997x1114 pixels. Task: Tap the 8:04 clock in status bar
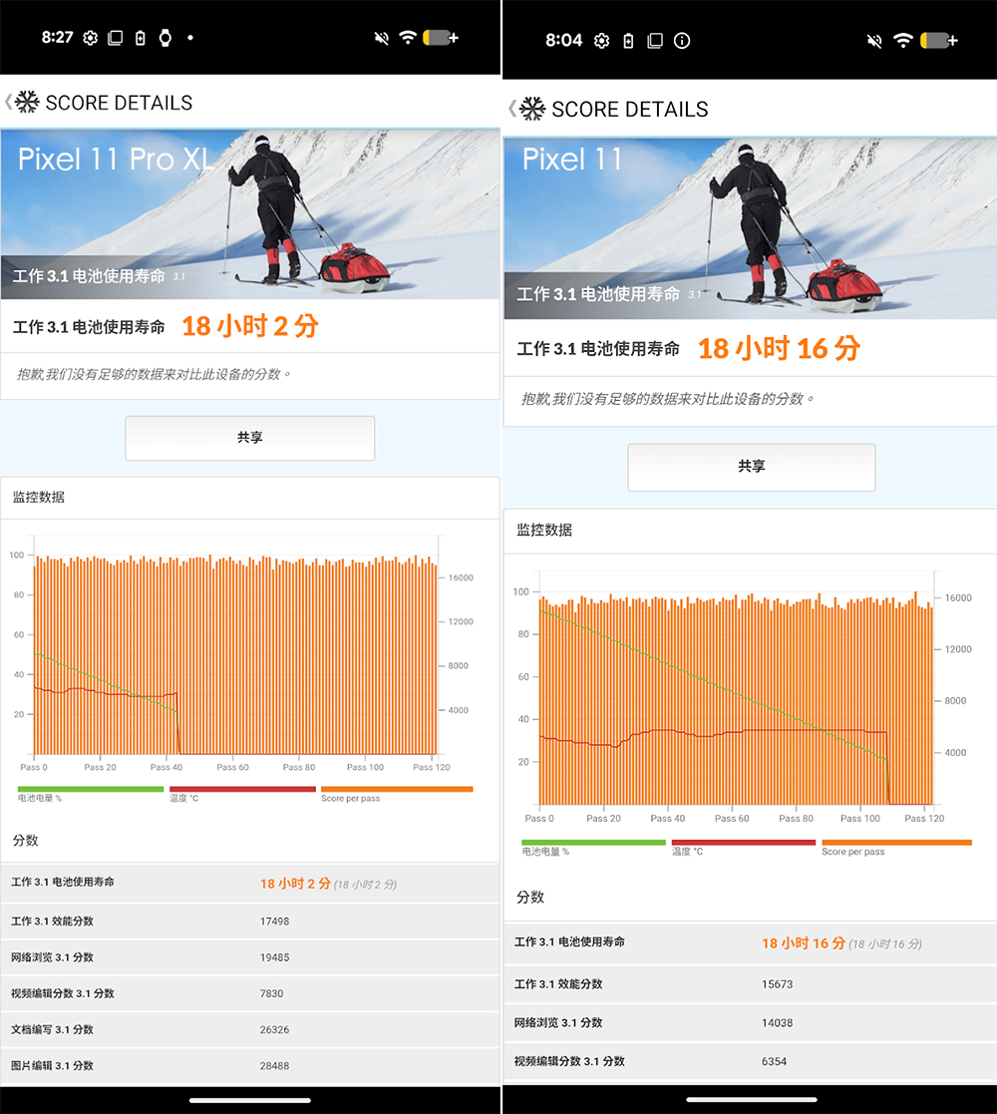tap(564, 41)
